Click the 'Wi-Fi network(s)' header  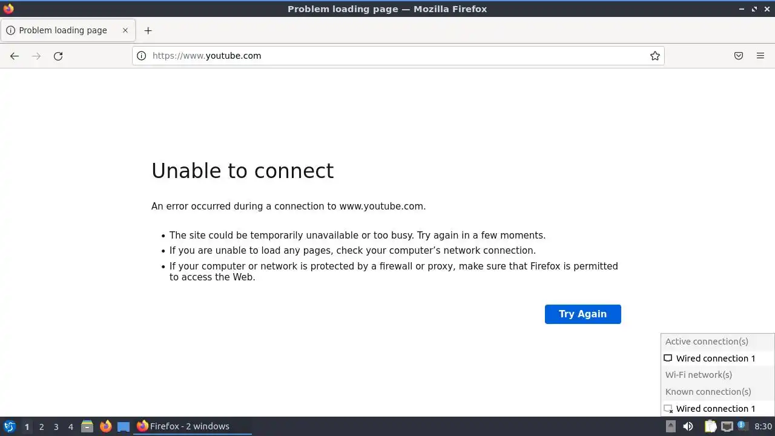point(699,375)
